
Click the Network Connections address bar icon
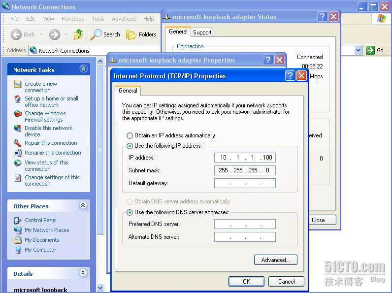(33, 50)
